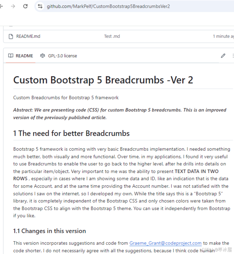Click the browser forward arrow
234x254 pixels.
(13, 6)
